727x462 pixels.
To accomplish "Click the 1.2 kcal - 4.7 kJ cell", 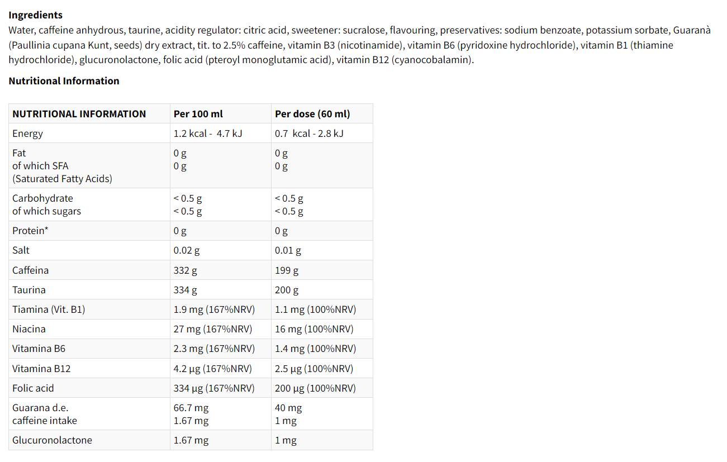I will click(207, 134).
